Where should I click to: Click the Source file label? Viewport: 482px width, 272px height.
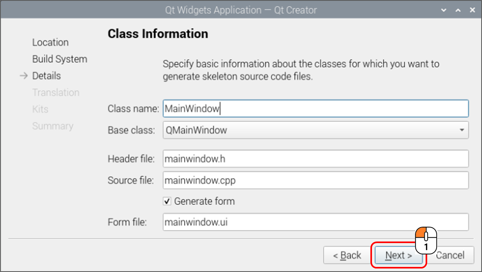[131, 180]
